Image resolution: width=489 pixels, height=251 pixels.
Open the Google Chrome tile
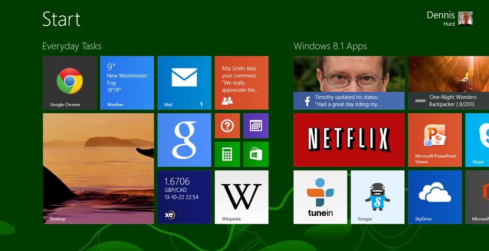click(x=70, y=83)
